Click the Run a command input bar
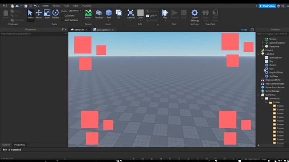Viewport: 289px width, 162px height. 144,150
